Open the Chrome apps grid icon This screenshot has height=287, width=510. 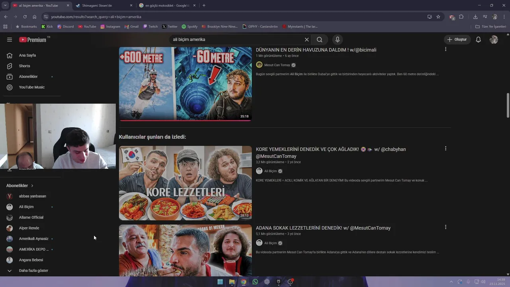click(5, 27)
